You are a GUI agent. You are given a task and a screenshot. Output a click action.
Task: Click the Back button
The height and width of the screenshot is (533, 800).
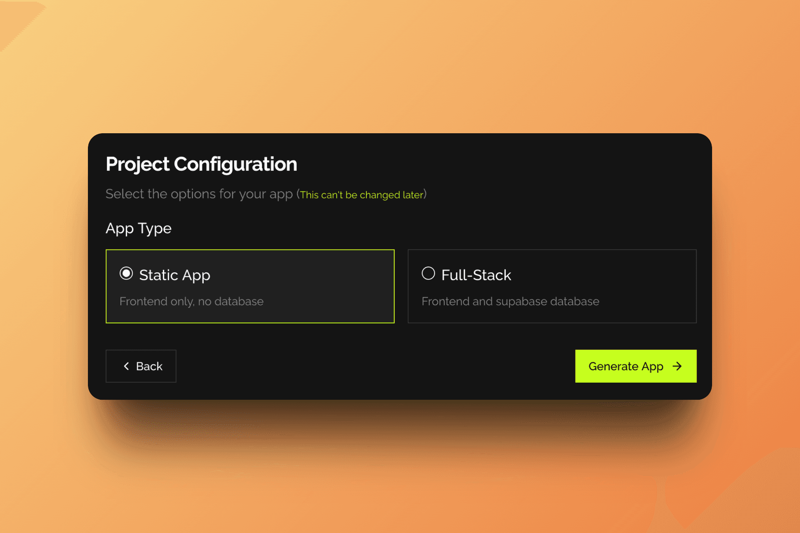(x=141, y=366)
